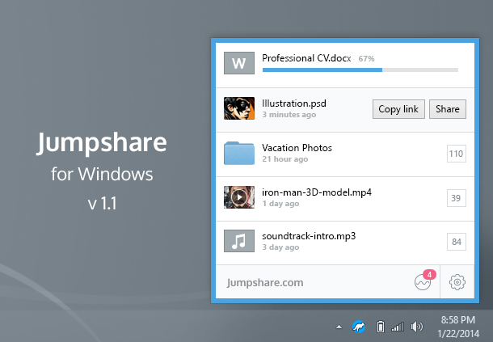Screen dimensions: 493x342
Task: Open the network signal tray icon
Action: click(398, 327)
